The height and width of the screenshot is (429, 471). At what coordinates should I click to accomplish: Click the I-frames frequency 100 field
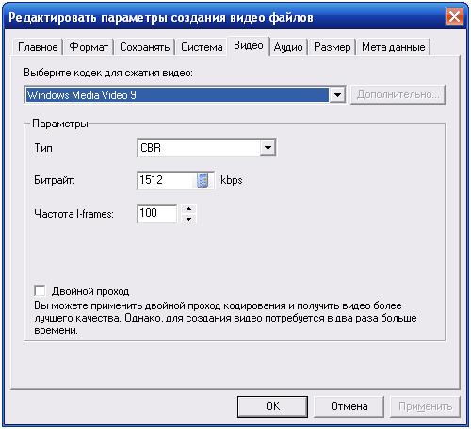[157, 213]
